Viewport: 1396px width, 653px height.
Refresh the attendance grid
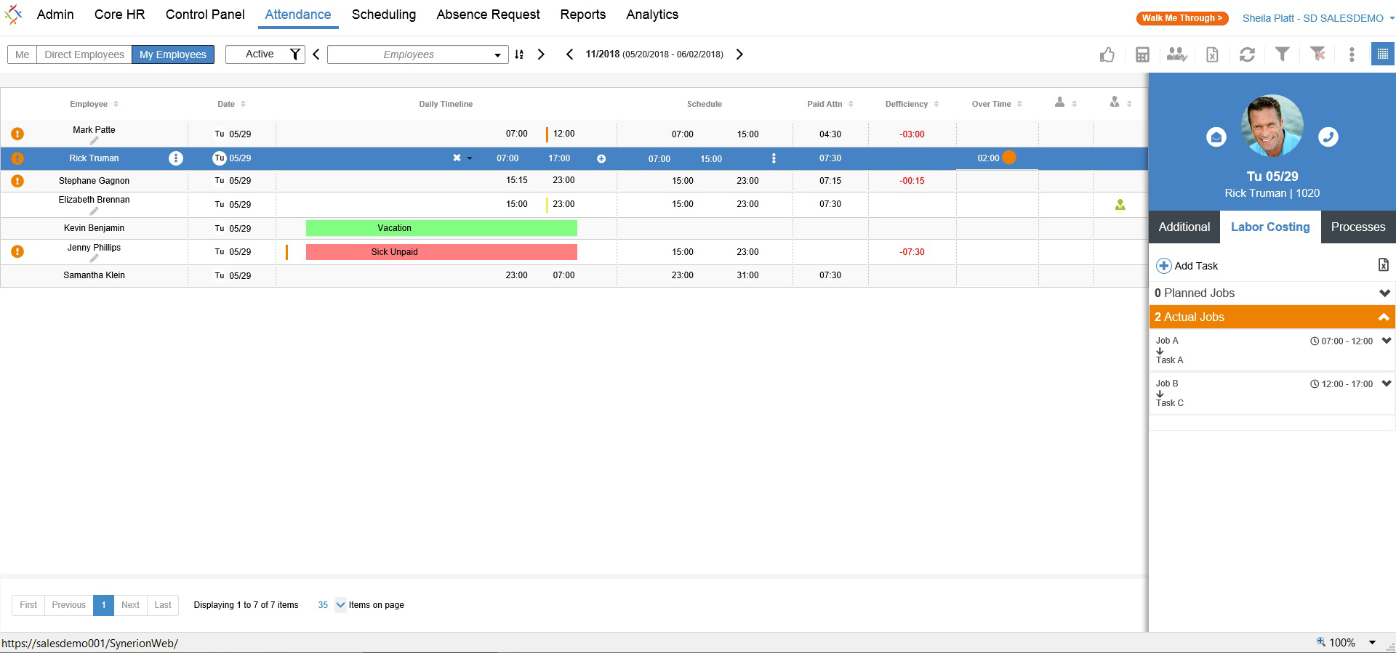point(1247,54)
